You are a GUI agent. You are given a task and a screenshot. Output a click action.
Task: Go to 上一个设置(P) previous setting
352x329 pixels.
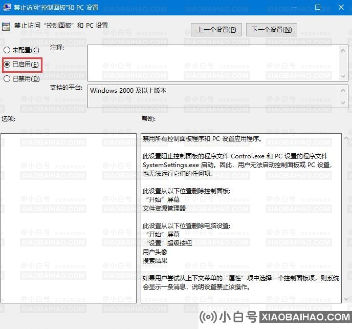pos(216,29)
